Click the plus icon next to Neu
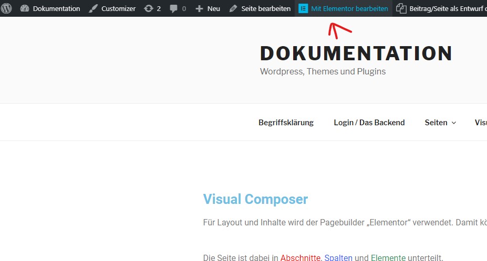This screenshot has width=487, height=261. coord(199,8)
